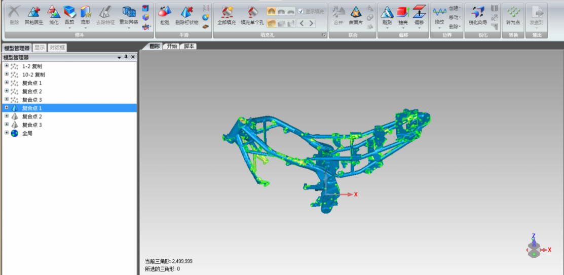The image size is (564, 275).
Task: Expand the 1-2 复制 point cloud node
Action: coord(7,66)
